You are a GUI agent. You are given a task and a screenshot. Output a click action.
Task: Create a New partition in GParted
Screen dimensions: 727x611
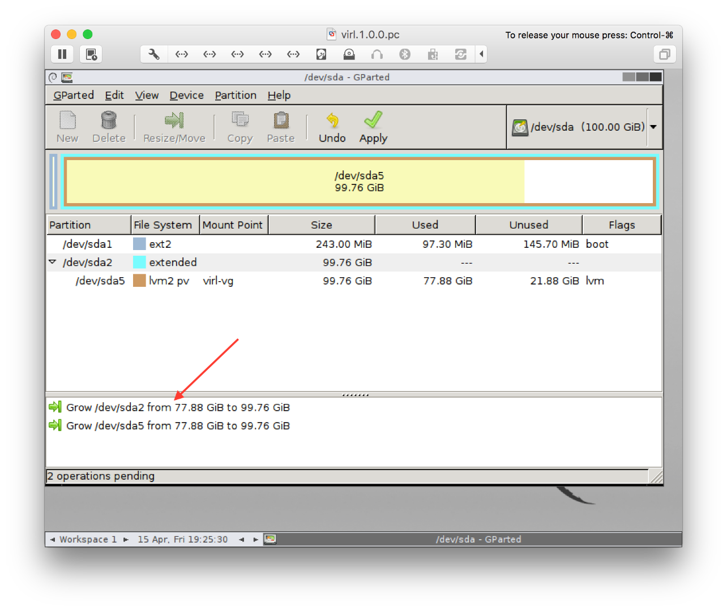click(x=67, y=127)
